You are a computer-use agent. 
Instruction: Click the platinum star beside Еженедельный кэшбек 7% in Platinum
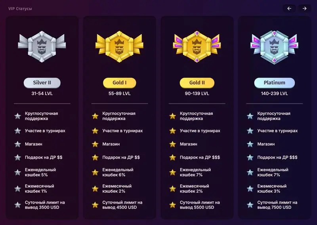pos(250,172)
